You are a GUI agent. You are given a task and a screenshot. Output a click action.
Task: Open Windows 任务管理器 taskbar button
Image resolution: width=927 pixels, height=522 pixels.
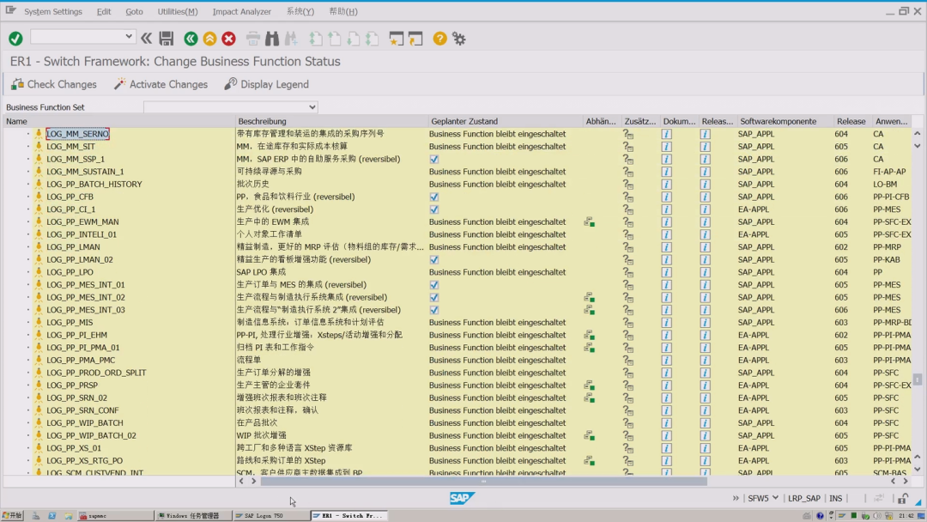point(193,515)
